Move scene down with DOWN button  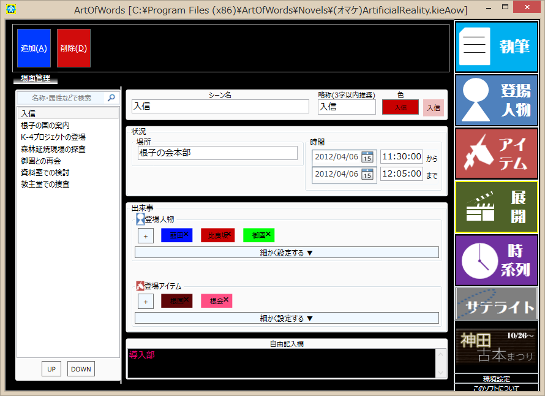click(x=81, y=369)
